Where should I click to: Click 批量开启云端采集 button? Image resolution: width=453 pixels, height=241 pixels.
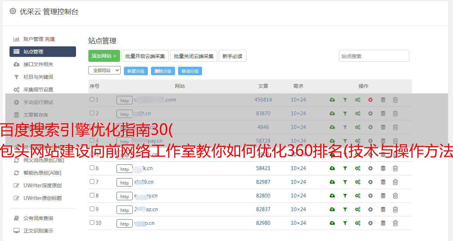tap(145, 56)
